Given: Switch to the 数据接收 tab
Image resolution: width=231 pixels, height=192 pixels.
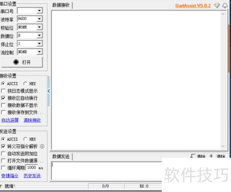Looking at the screenshot, I should [61, 5].
